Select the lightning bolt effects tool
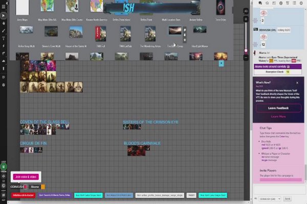 tap(4, 46)
